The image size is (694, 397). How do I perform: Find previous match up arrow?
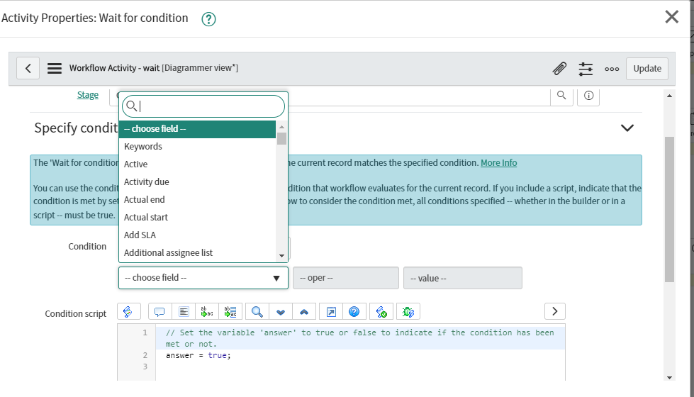[304, 312]
